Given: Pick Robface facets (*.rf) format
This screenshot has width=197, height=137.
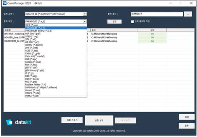Looking at the screenshot, I should point(56,84).
